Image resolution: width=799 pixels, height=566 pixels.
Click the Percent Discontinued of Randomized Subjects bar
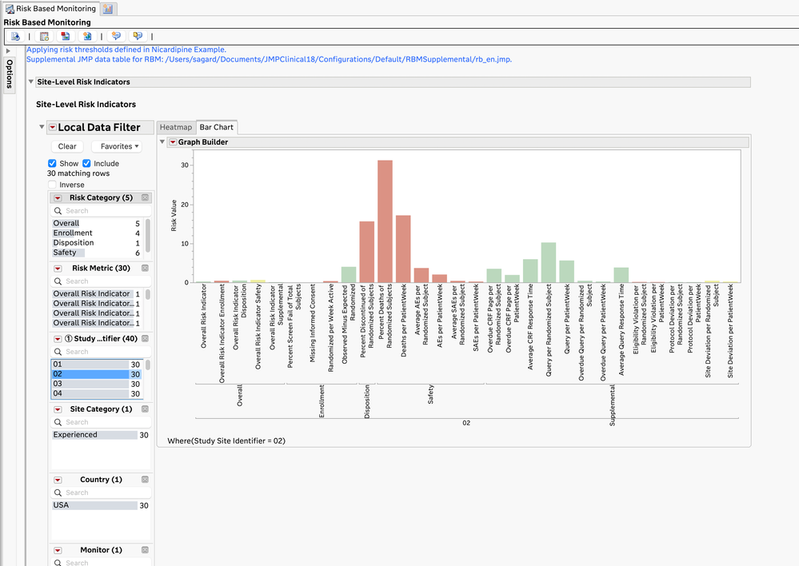(367, 252)
